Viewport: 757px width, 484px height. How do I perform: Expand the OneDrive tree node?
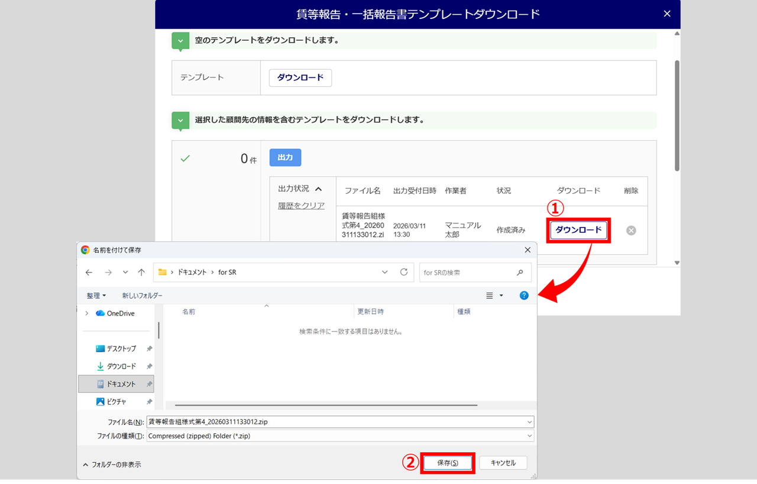coord(87,313)
